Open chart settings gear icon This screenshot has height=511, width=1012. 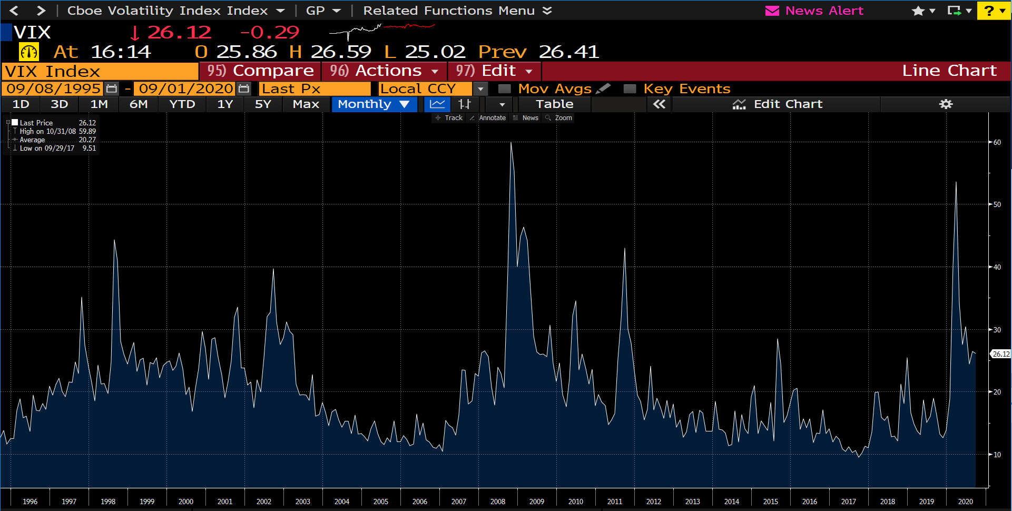click(x=946, y=104)
